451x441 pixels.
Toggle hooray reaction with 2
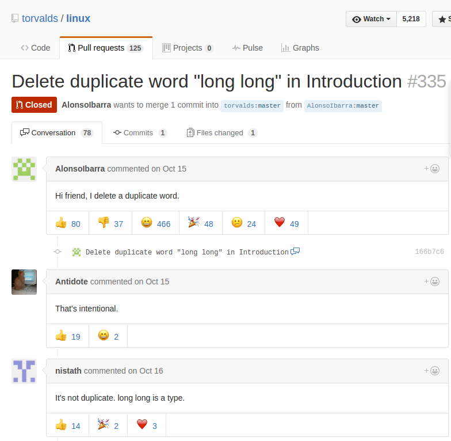108,425
